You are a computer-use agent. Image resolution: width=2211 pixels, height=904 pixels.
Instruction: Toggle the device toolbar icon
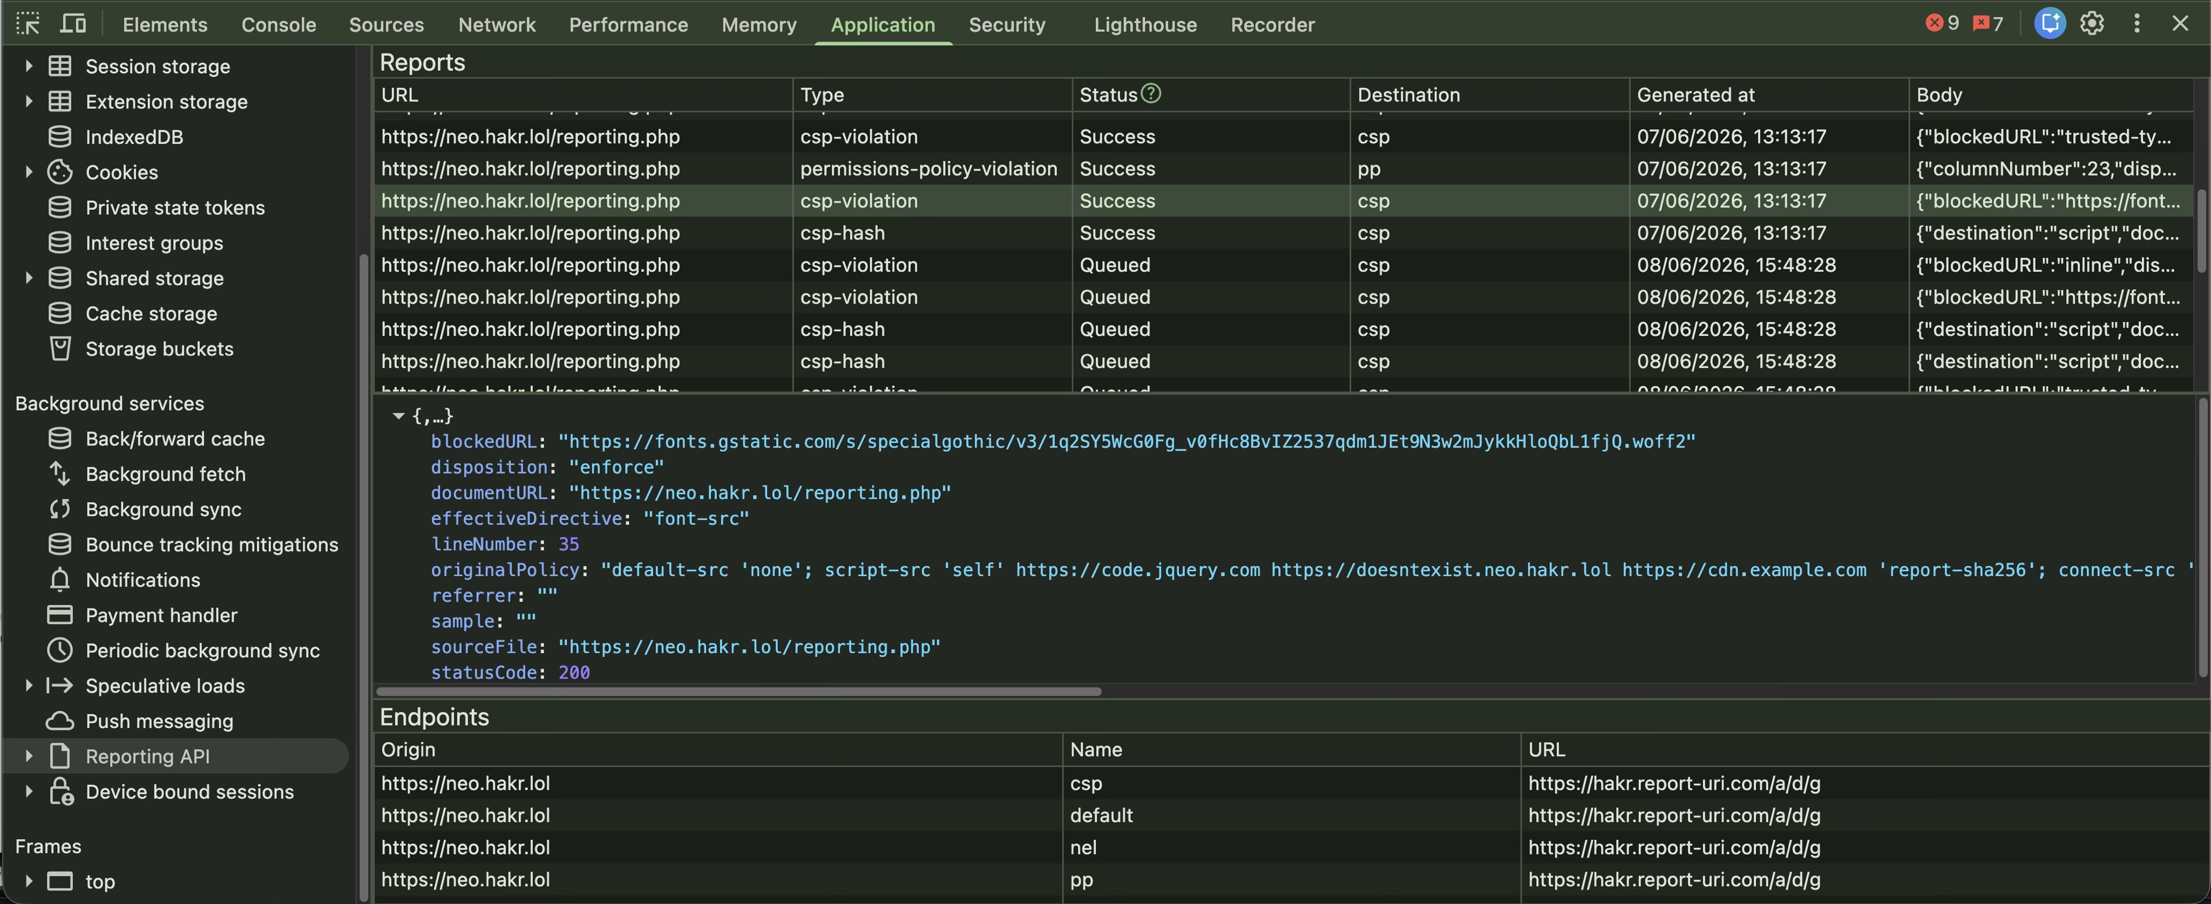point(74,24)
